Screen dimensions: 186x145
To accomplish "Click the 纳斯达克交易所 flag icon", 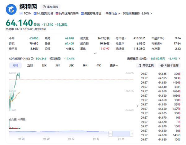I will coord(57,14).
